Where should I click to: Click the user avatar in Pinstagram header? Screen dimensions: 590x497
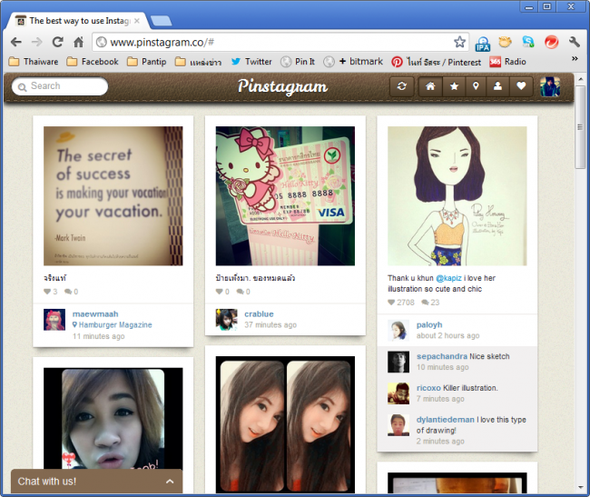click(x=550, y=86)
